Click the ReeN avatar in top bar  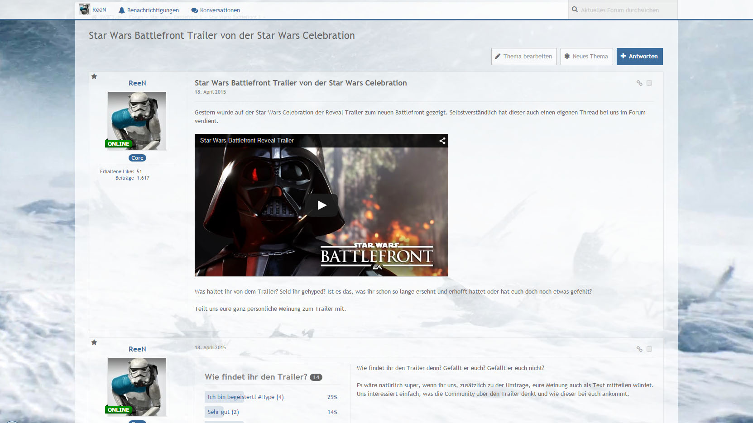[x=84, y=9]
